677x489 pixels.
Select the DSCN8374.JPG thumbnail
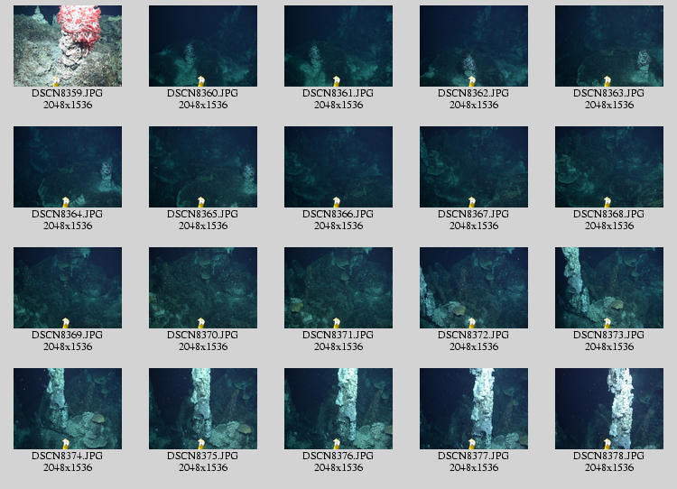pyautogui.click(x=68, y=409)
